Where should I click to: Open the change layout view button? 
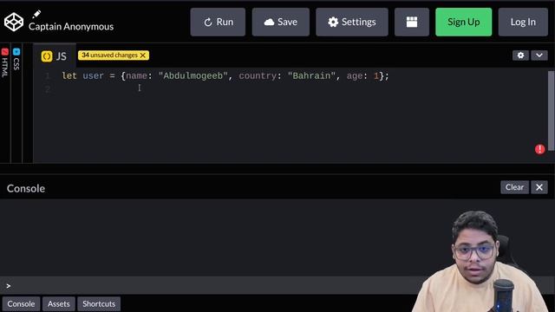[412, 22]
